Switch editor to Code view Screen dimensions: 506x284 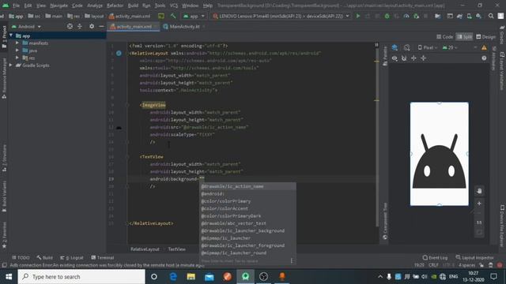(x=444, y=37)
